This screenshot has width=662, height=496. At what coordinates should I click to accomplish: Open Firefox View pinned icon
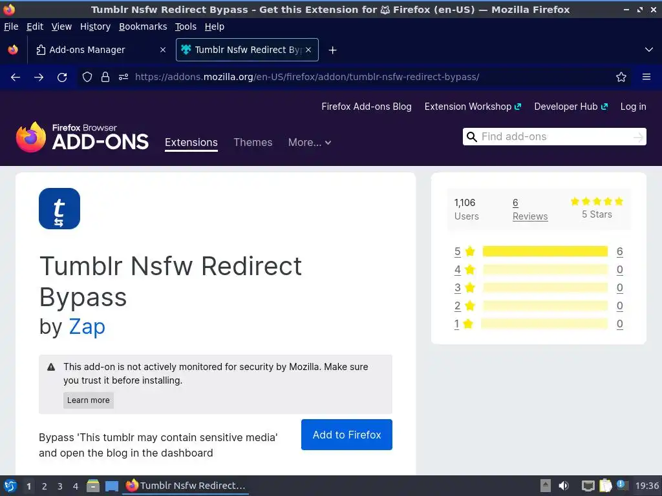click(13, 50)
